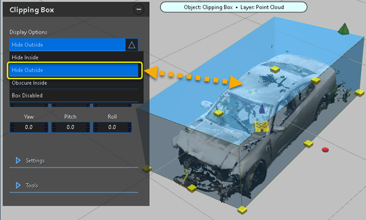Expand the Settings section
366x220 pixels.
[x=18, y=161]
